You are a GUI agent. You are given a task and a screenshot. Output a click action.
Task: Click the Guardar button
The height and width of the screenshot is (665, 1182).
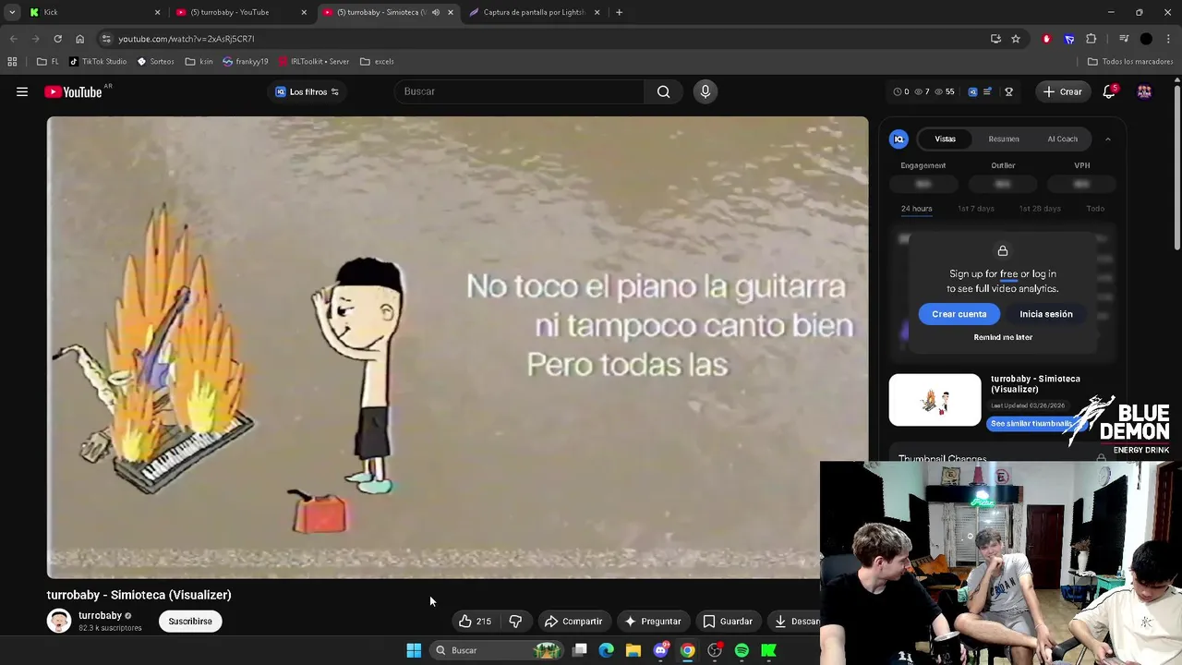[x=727, y=622]
